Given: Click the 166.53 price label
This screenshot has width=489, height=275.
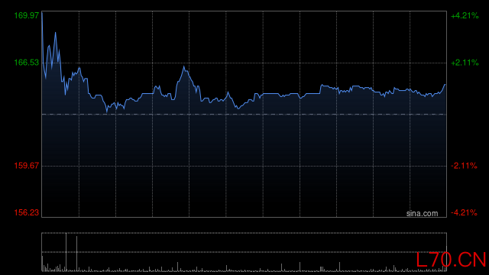Looking at the screenshot, I should pos(27,63).
